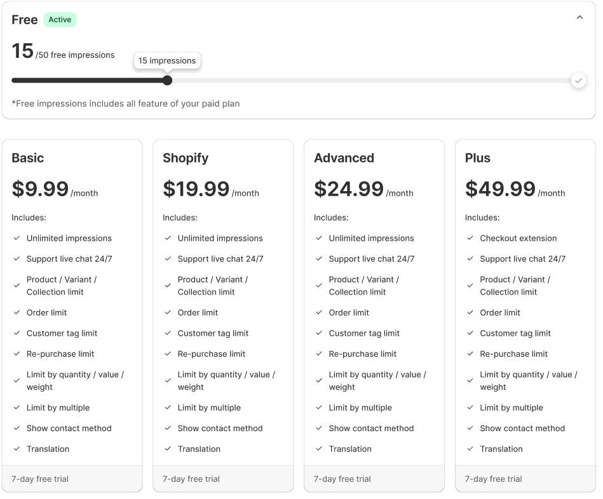The height and width of the screenshot is (499, 603).
Task: Click checkmark beside Re-purchase limit in Plus
Action: (470, 354)
